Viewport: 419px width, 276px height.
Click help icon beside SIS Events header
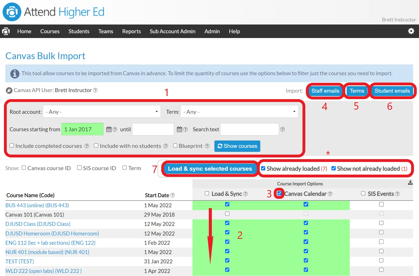coord(397,194)
